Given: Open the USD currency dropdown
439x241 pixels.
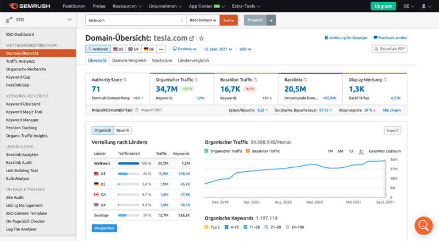Looking at the screenshot, I should pos(245,49).
